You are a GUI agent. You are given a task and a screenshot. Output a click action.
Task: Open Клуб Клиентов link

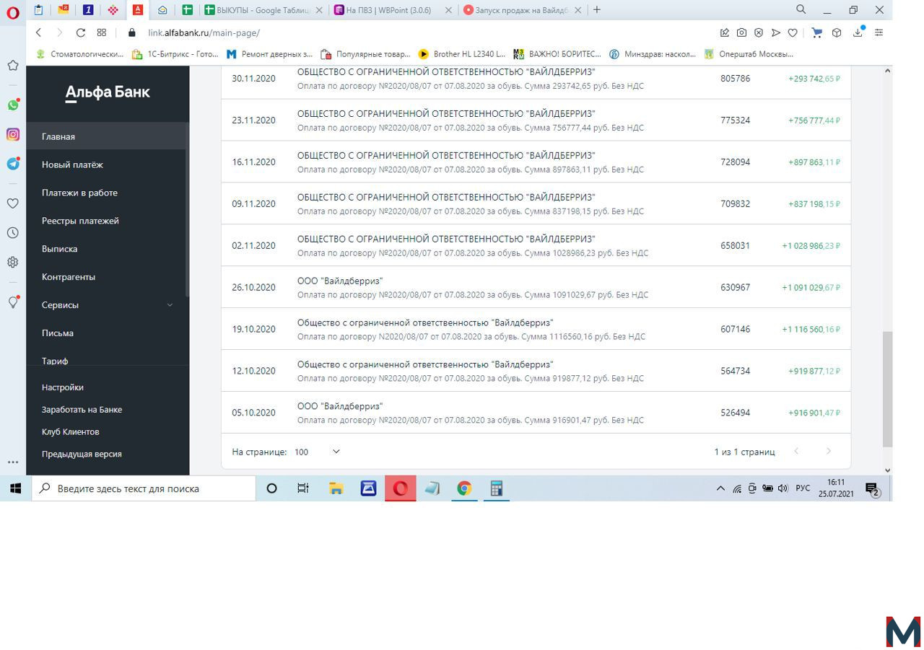coord(71,432)
